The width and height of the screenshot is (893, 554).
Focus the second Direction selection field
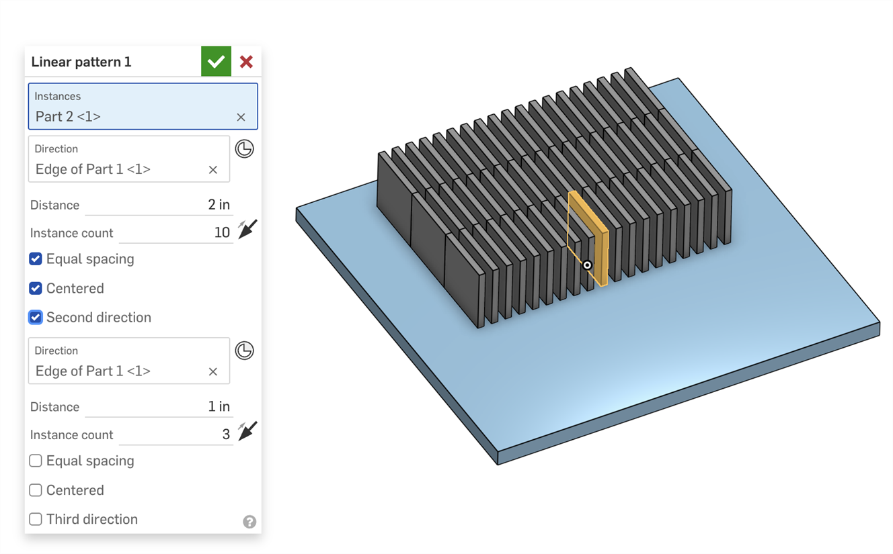(x=129, y=361)
